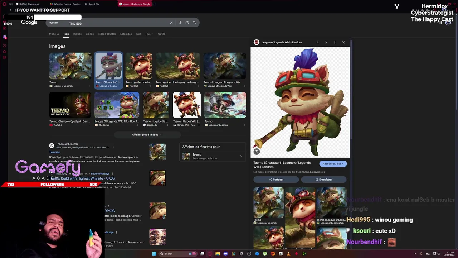Open Wild Rift TheGamer image thumbnail
Image resolution: width=458 pixels, height=258 pixels.
click(x=117, y=105)
